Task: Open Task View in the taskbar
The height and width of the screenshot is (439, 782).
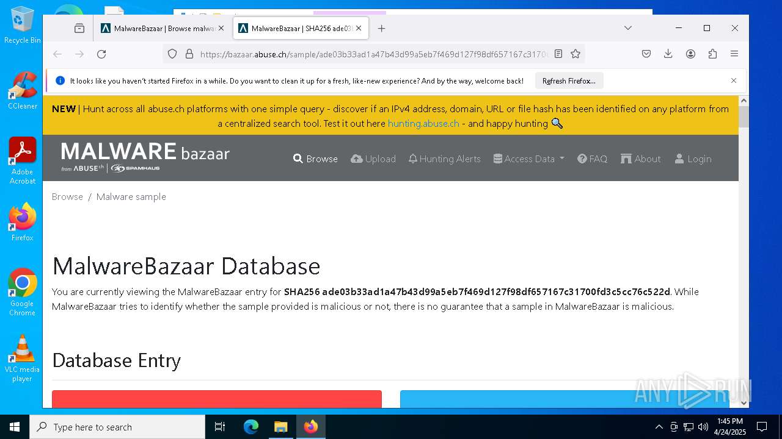Action: [x=220, y=427]
